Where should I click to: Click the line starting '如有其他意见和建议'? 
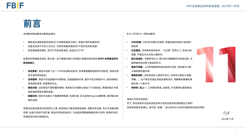pyautogui.click(x=166, y=108)
